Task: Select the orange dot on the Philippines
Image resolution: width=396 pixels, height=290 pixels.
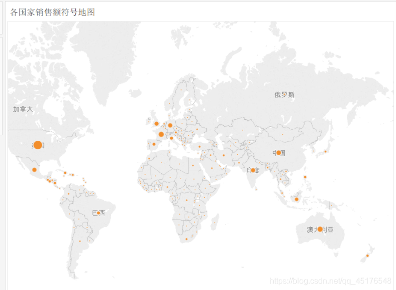Action: tap(305, 177)
